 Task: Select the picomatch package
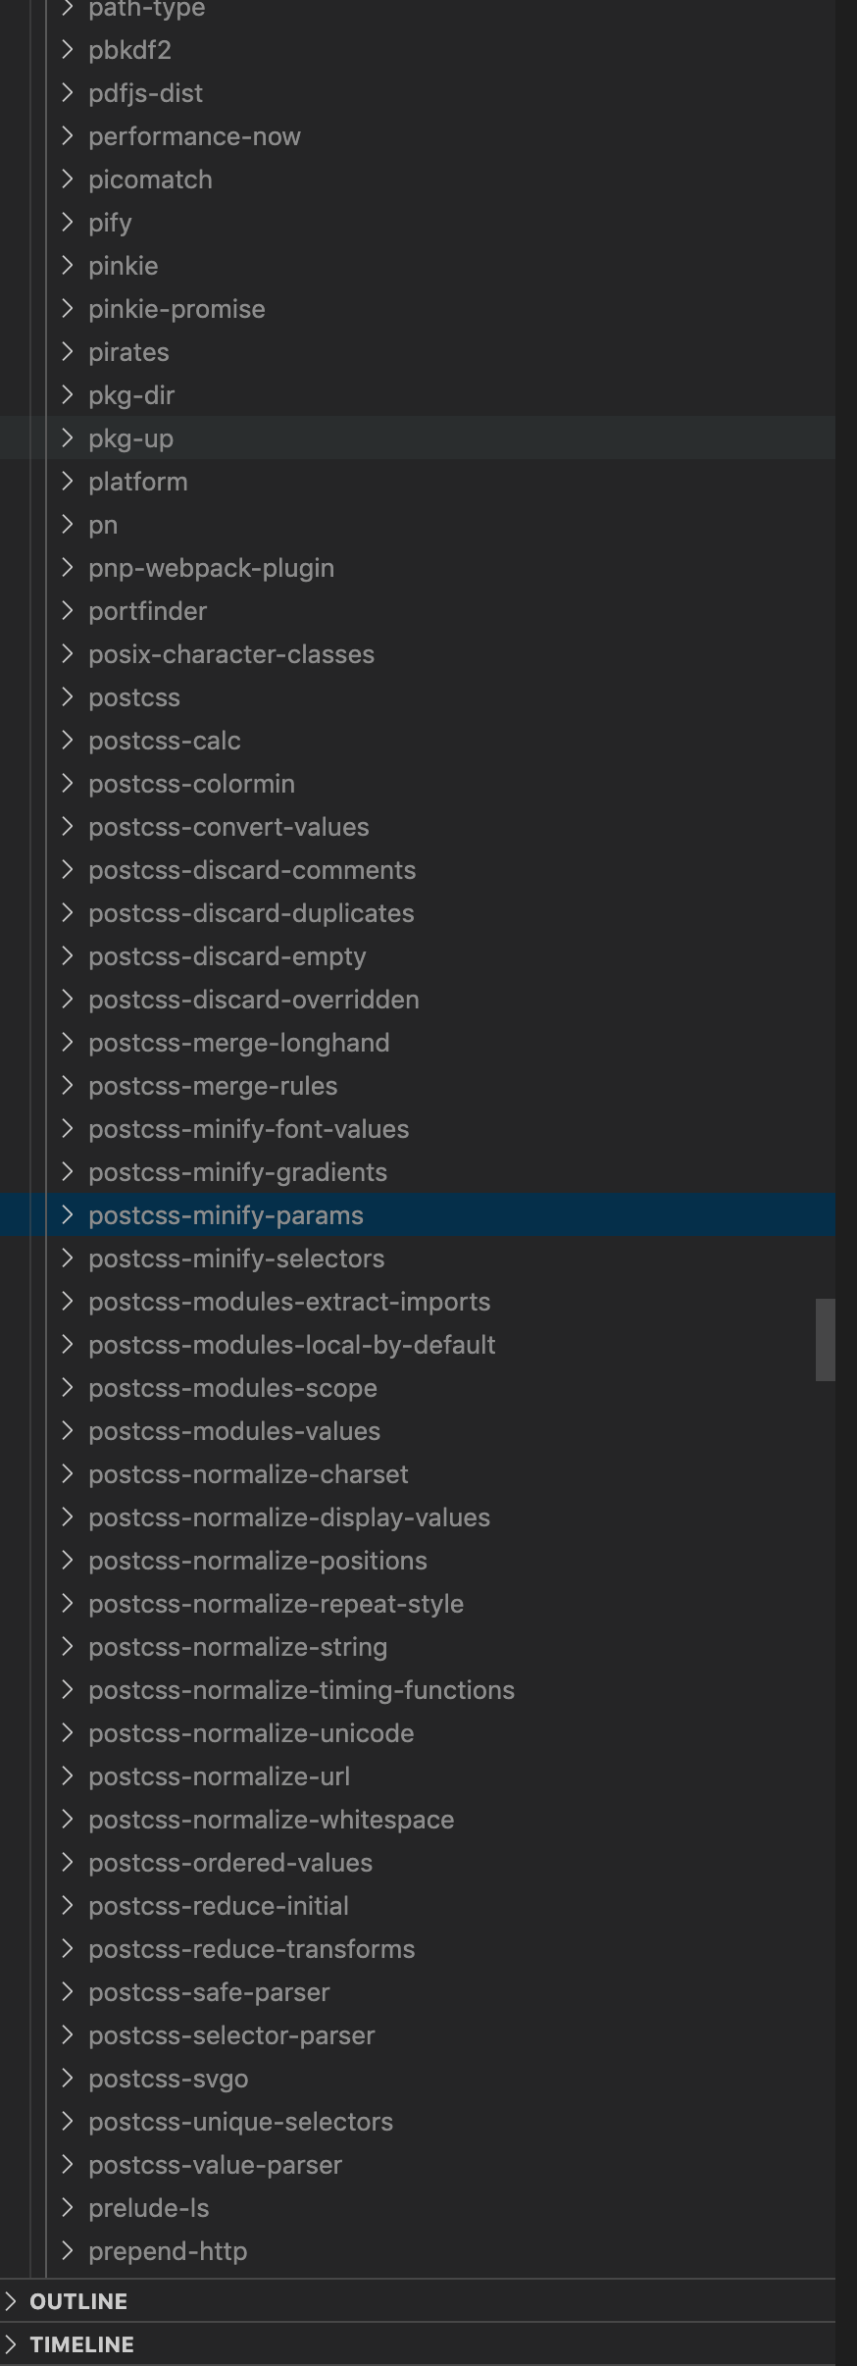pos(150,180)
